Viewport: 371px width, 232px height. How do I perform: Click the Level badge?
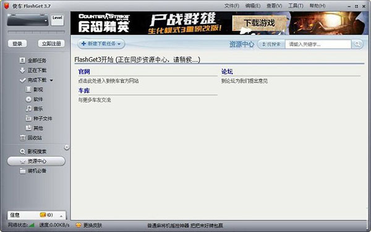click(x=58, y=20)
